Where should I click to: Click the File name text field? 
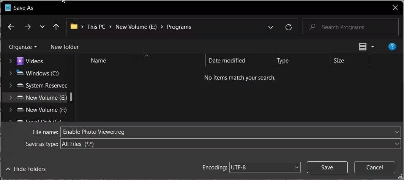pos(226,132)
